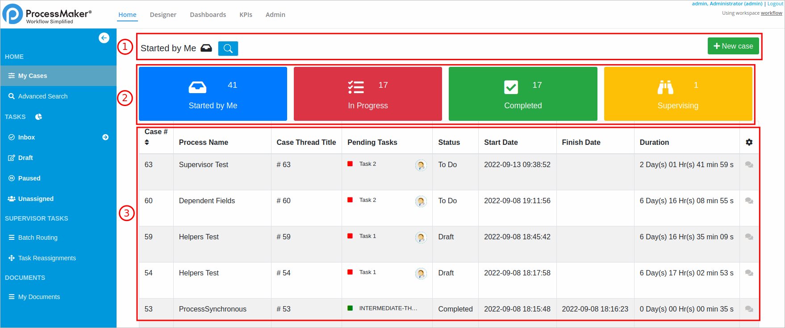Click user avatar on case 60 row

tap(421, 201)
